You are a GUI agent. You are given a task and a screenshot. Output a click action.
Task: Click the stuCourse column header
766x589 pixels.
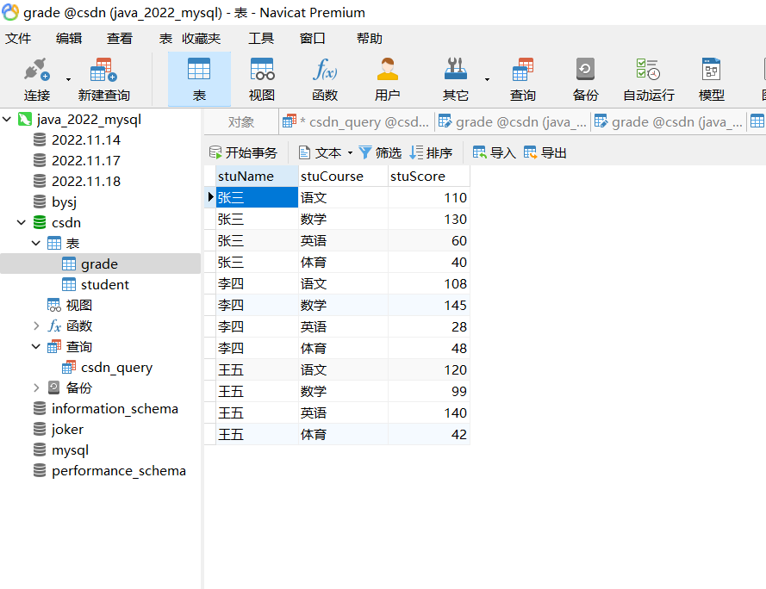point(343,177)
